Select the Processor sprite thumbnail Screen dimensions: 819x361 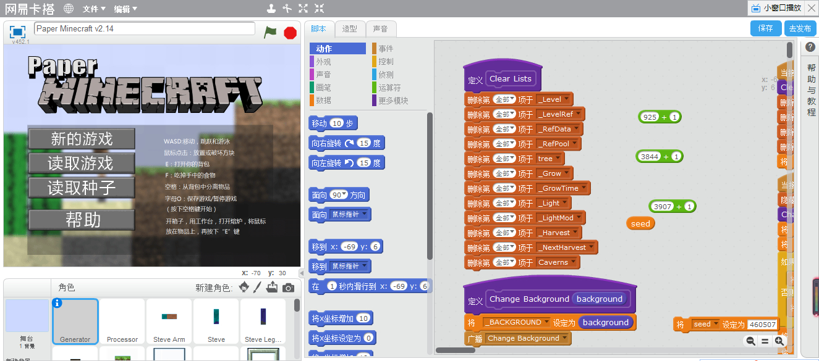tap(122, 321)
